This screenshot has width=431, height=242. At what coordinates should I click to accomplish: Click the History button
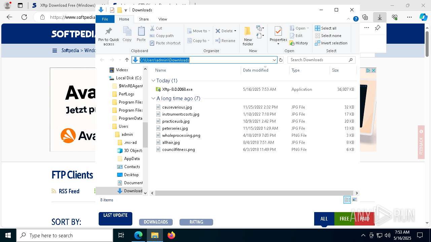[299, 43]
